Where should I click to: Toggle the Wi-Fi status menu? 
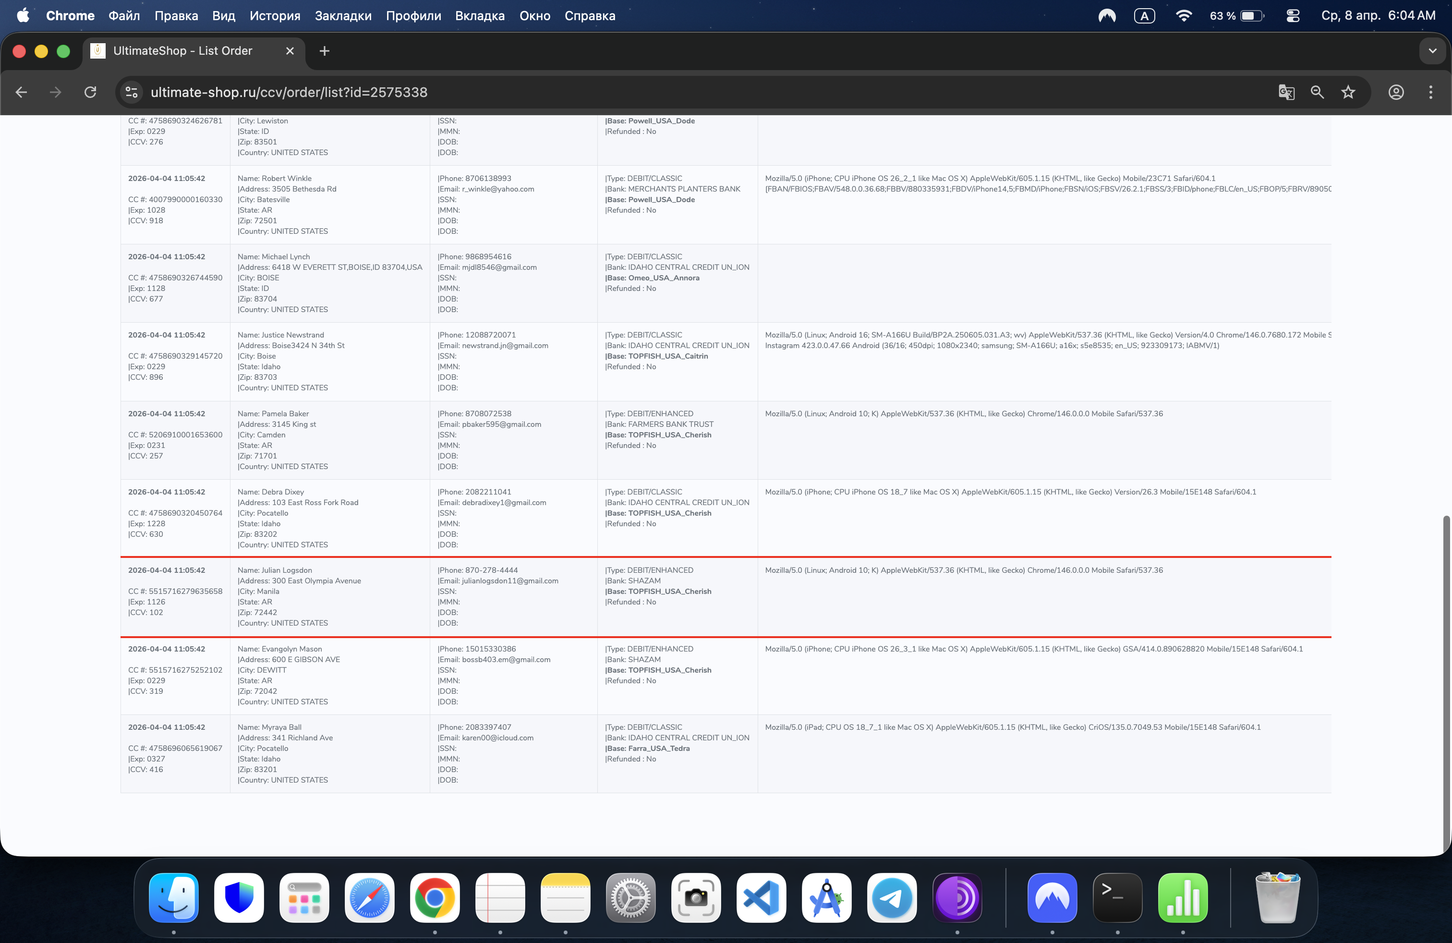(1184, 16)
